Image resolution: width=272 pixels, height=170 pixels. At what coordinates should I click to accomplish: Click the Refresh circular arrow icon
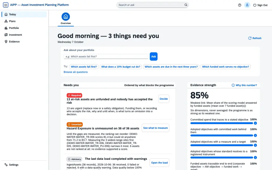pyautogui.click(x=250, y=38)
